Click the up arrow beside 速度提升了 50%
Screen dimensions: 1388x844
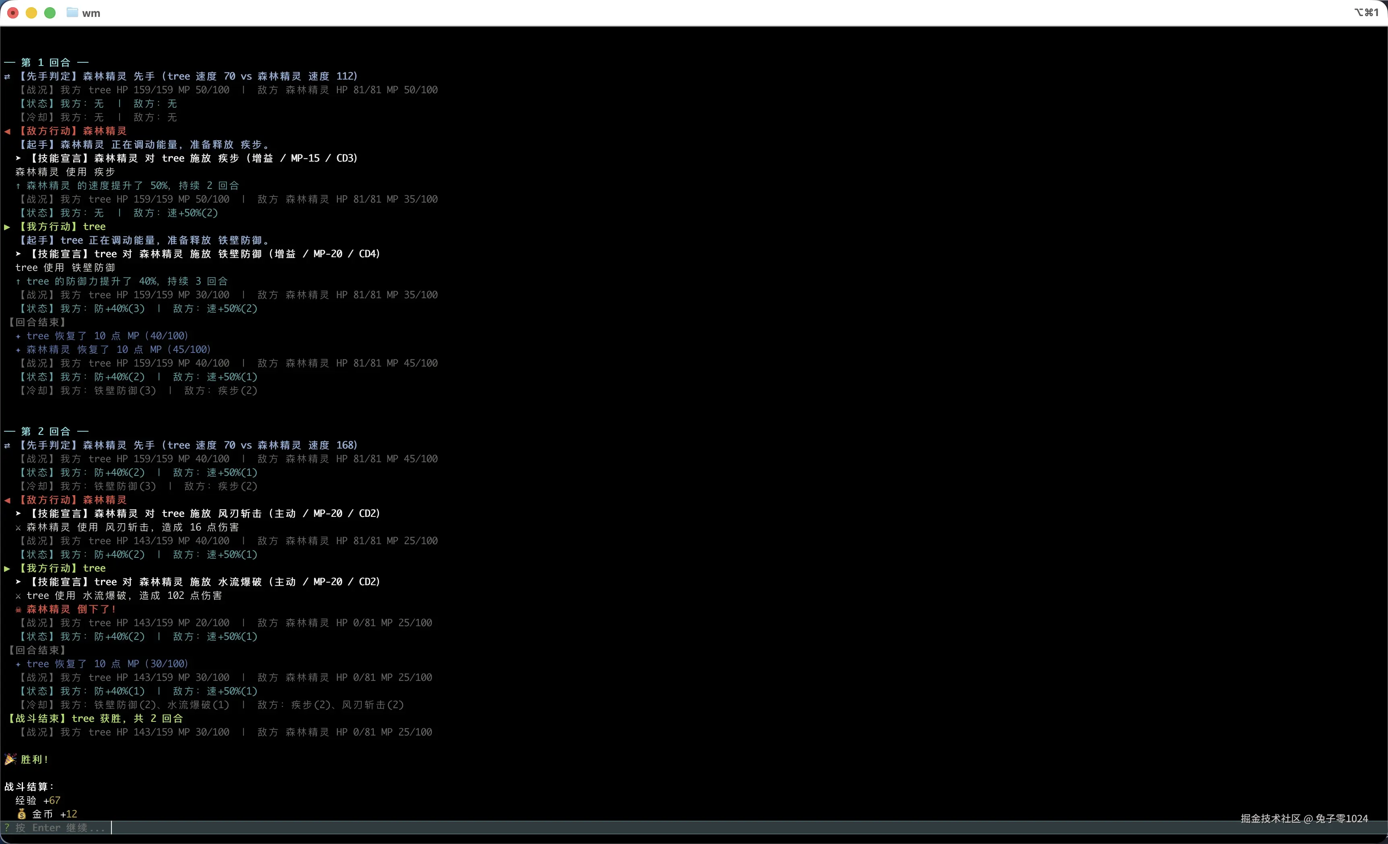18,186
